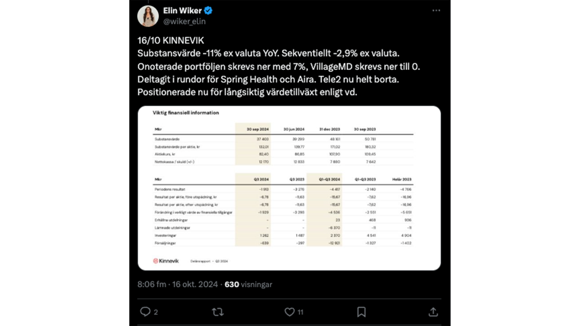The width and height of the screenshot is (580, 326).
Task: Click the like count number 11
Action: (x=300, y=312)
